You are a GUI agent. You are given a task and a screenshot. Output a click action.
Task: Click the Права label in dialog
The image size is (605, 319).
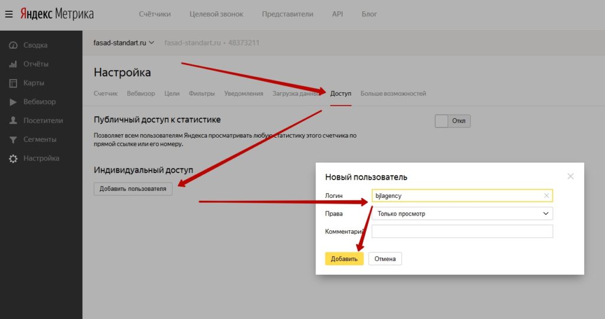point(334,214)
